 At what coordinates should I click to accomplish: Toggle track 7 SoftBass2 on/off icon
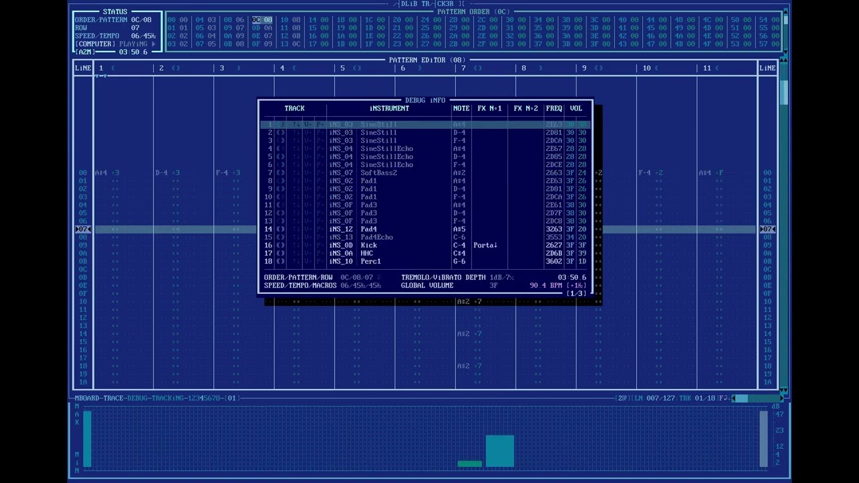point(280,173)
